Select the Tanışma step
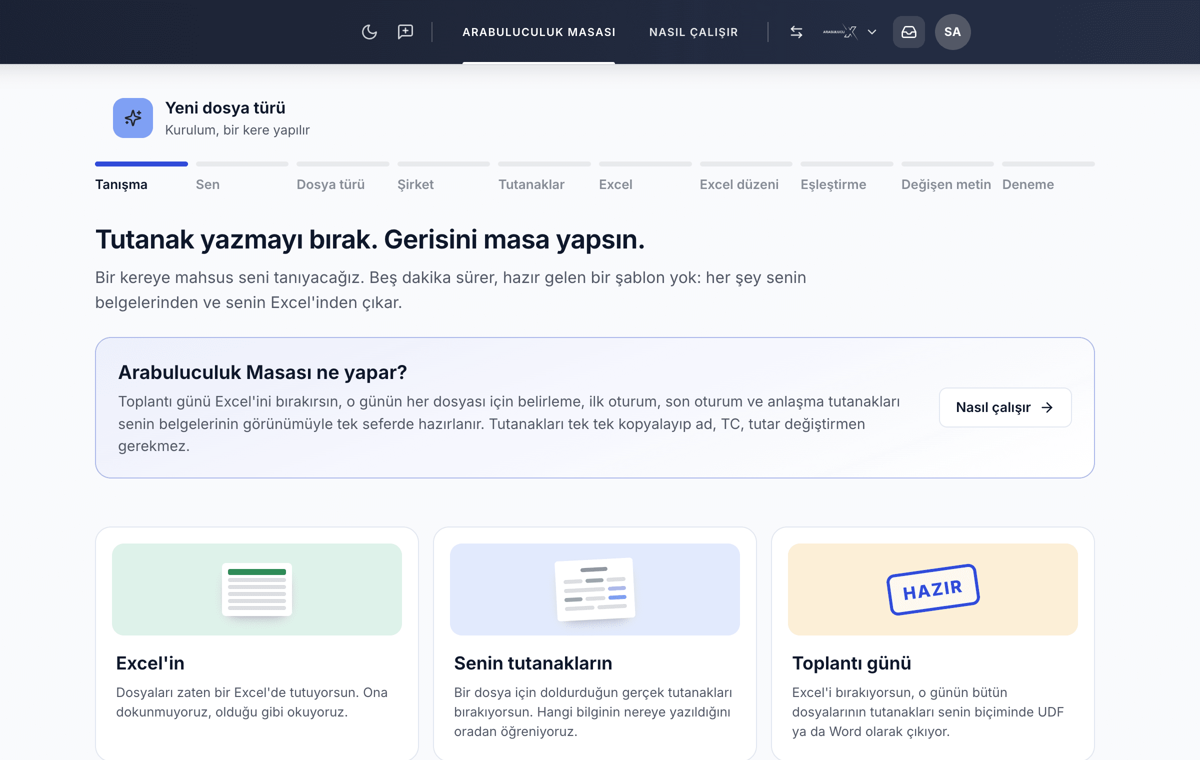 pyautogui.click(x=121, y=184)
